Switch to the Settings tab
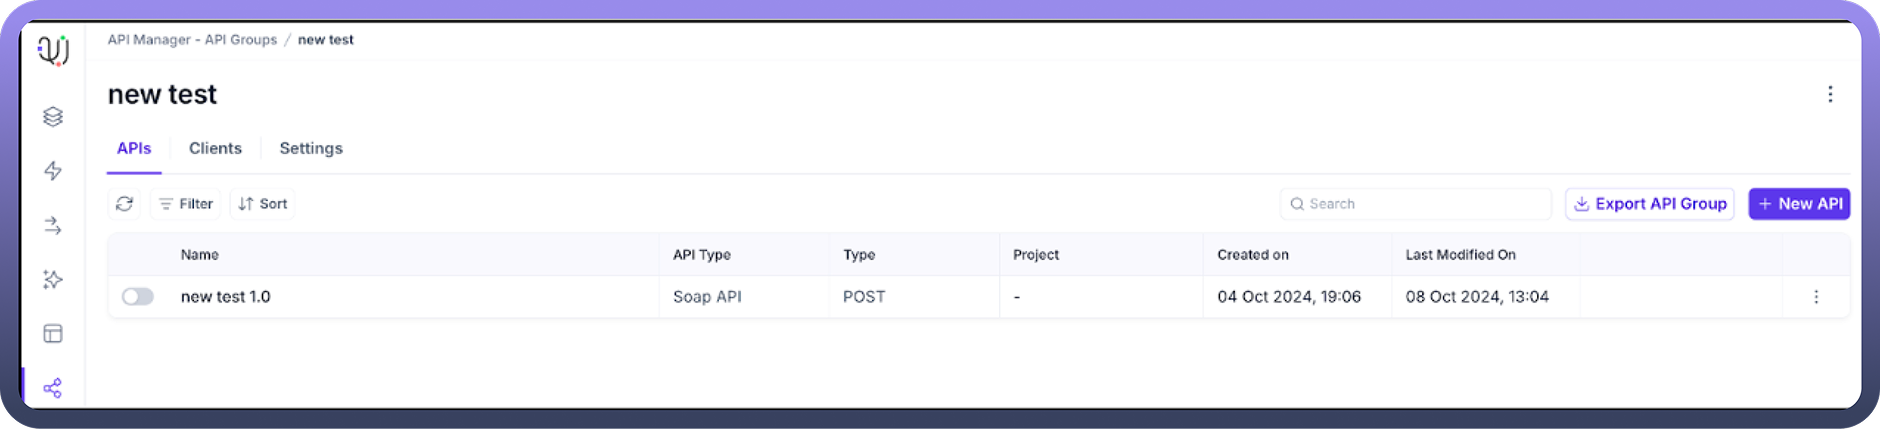1880x429 pixels. pyautogui.click(x=311, y=149)
